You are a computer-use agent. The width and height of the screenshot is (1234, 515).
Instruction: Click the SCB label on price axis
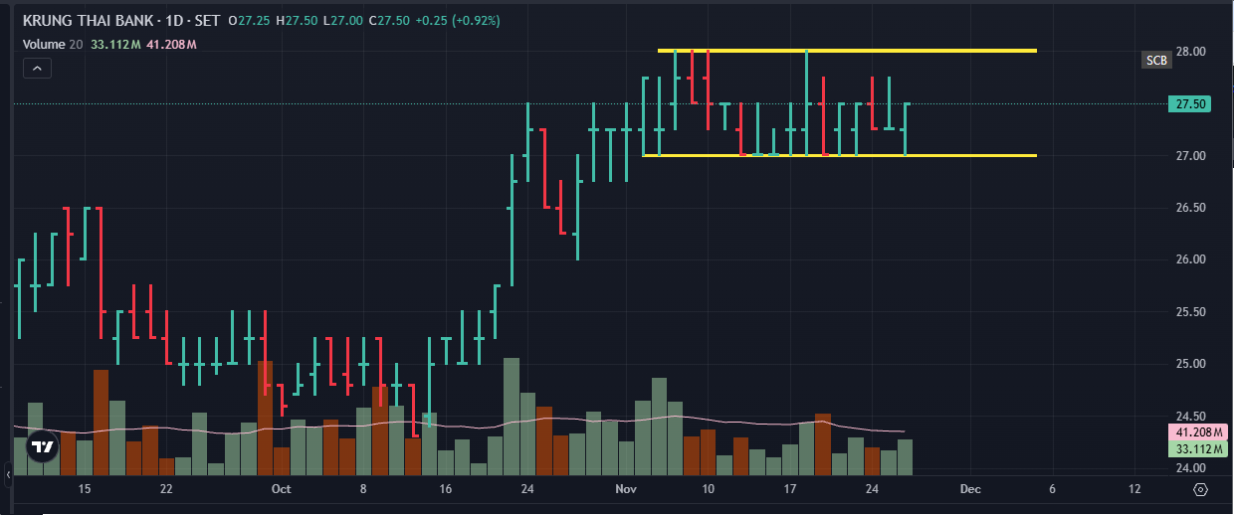[x=1156, y=61]
